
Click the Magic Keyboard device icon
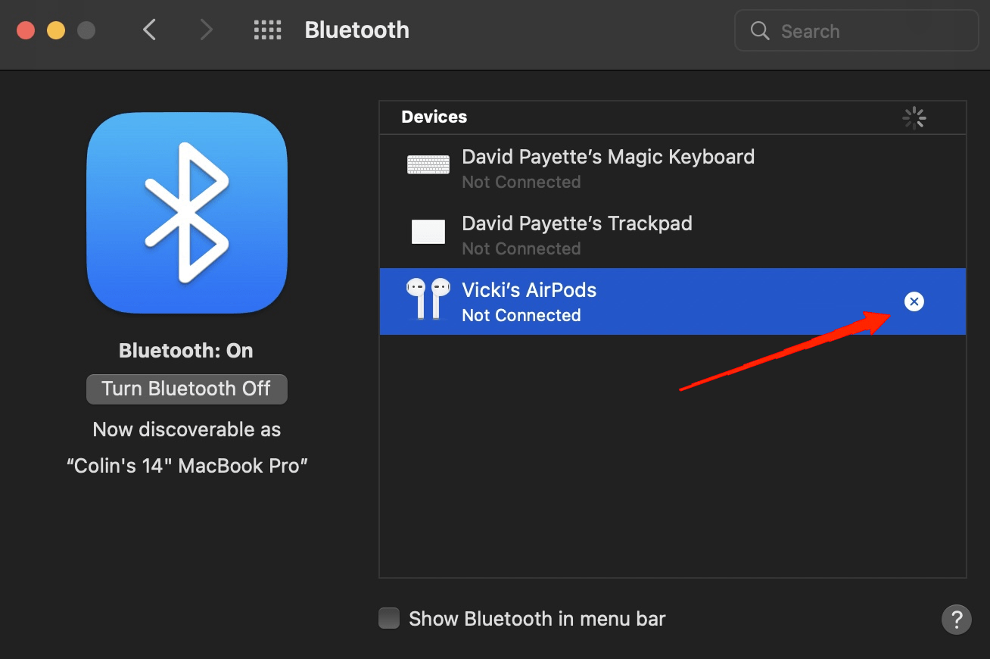click(x=428, y=164)
